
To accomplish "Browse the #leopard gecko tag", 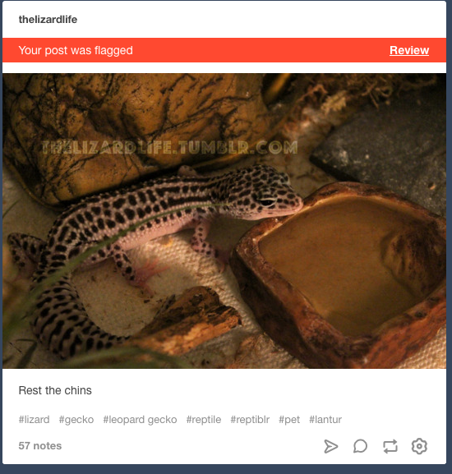I will tap(140, 420).
